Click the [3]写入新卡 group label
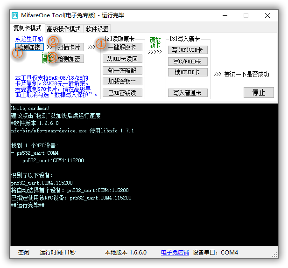Viewport: 288px width, 268px height. [185, 39]
